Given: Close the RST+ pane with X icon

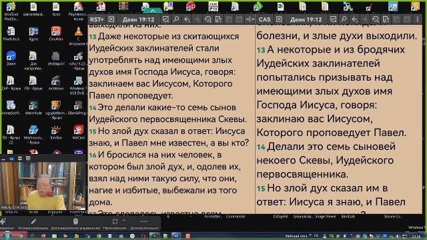Looking at the screenshot, I should 111,19.
